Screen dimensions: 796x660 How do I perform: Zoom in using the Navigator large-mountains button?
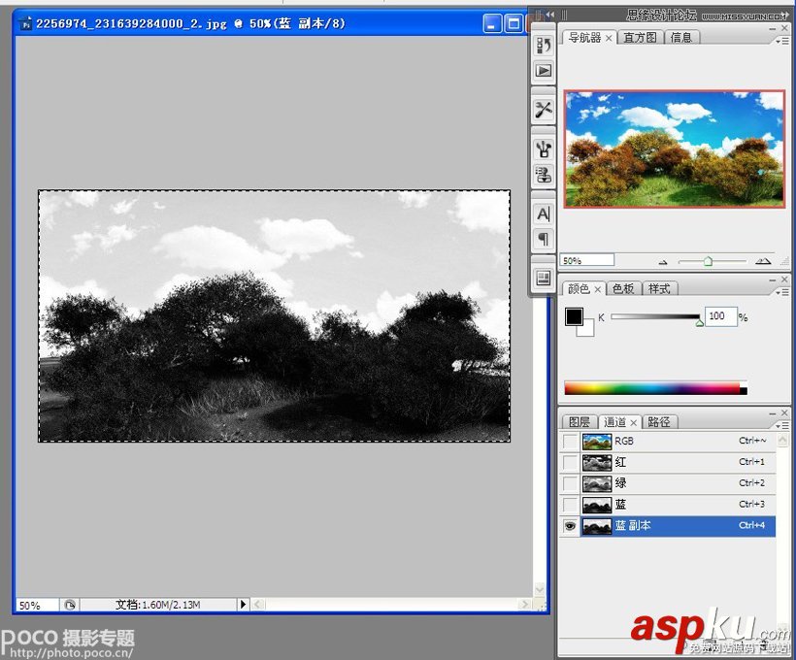point(763,261)
